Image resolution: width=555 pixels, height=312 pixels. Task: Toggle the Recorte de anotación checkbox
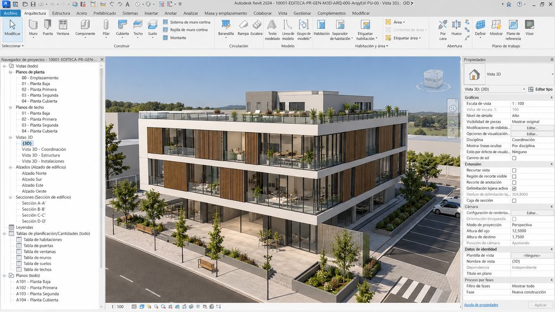[514, 183]
